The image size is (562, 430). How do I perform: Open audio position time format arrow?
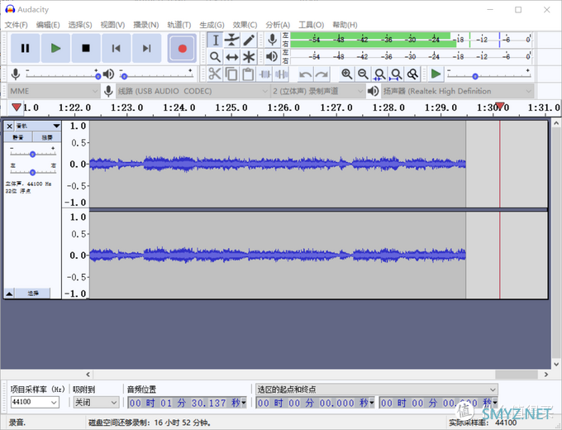click(244, 403)
